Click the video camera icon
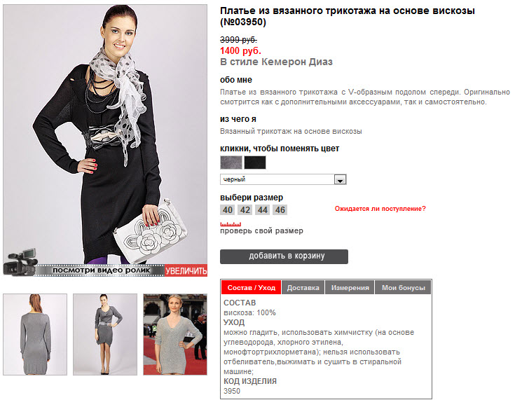This screenshot has width=515, height=400. [20, 262]
